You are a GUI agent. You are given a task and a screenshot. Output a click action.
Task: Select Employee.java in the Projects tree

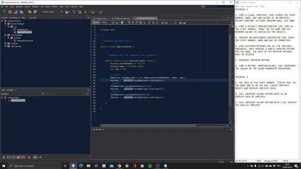(x=23, y=29)
